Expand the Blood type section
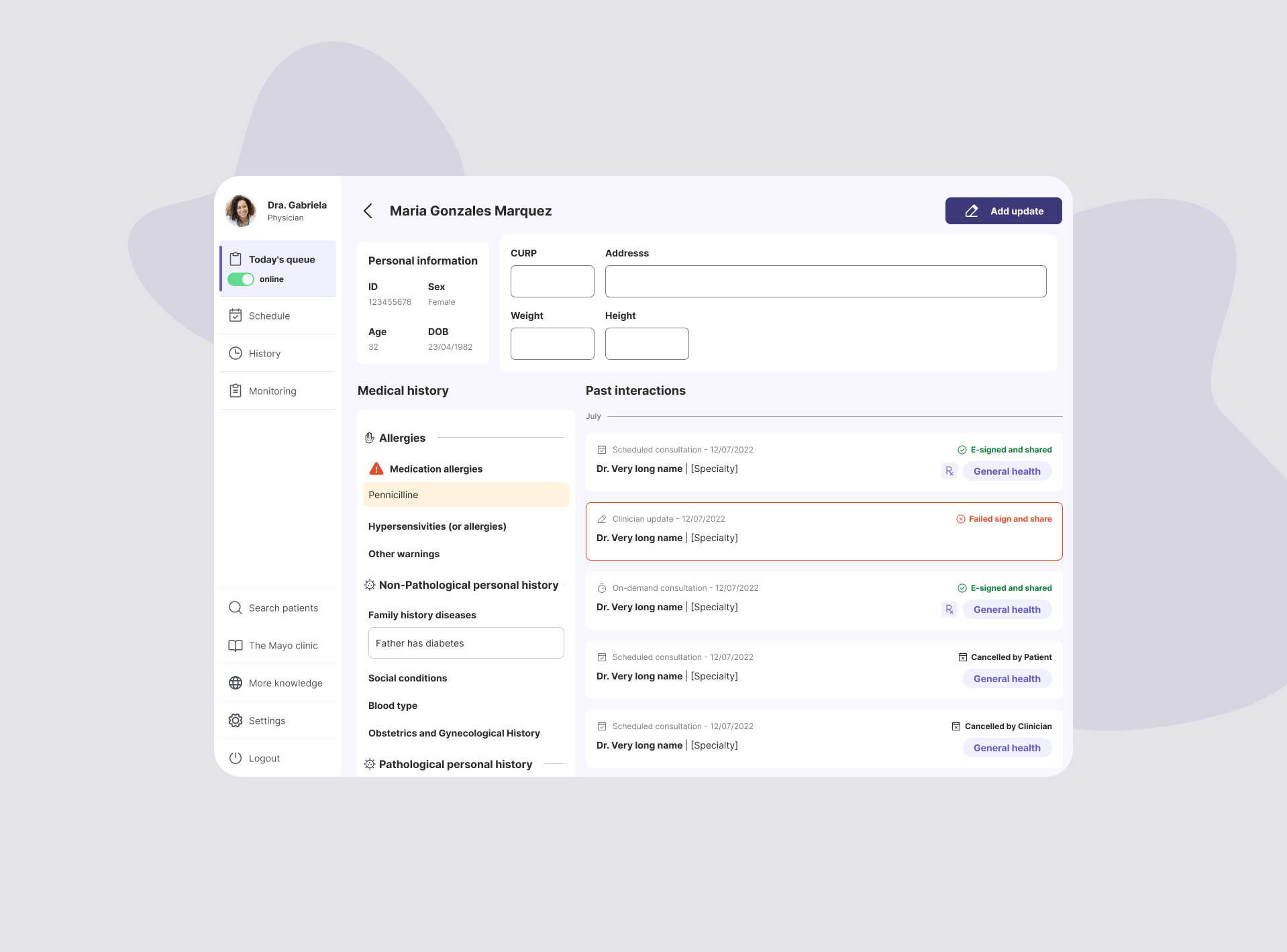Image resolution: width=1287 pixels, height=952 pixels. click(x=393, y=706)
